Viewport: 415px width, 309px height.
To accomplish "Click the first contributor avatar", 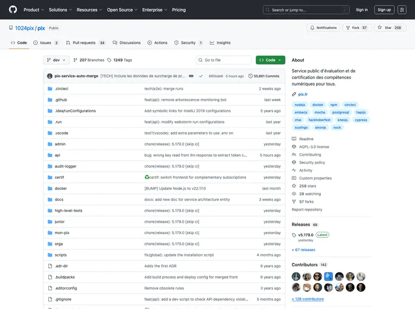I will [x=296, y=276].
